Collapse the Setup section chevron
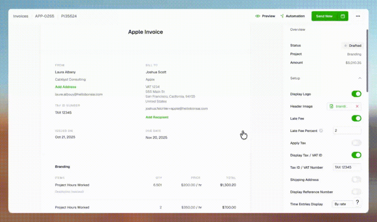377x222 pixels. (360, 78)
